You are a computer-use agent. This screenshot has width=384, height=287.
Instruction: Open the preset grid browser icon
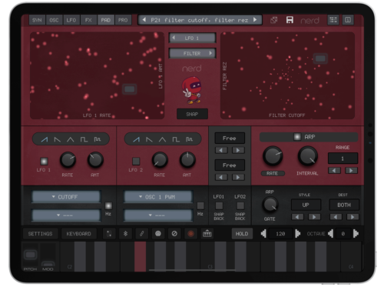333,20
